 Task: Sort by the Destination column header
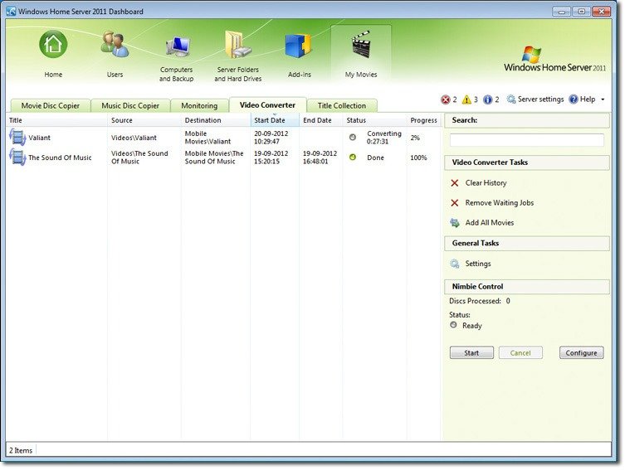(216, 120)
